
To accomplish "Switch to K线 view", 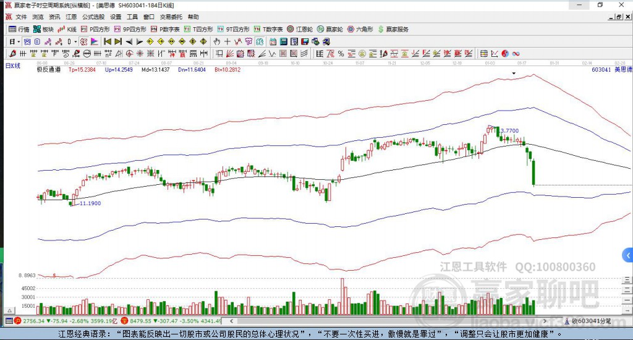I will pyautogui.click(x=67, y=29).
